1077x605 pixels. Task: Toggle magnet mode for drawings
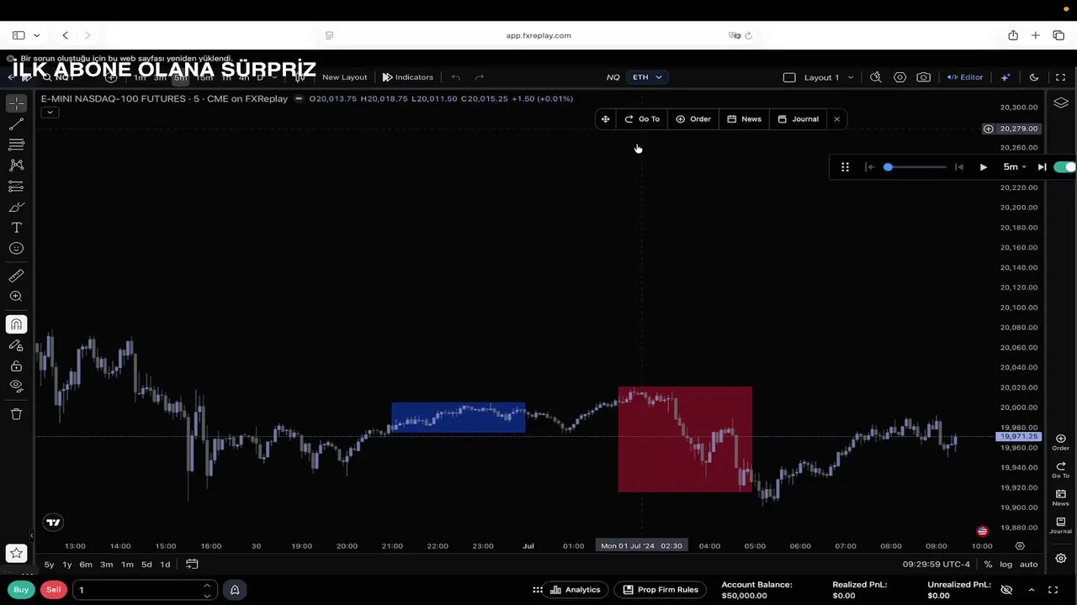point(16,324)
